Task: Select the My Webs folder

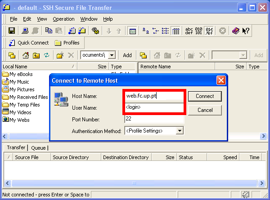Action: point(16,120)
